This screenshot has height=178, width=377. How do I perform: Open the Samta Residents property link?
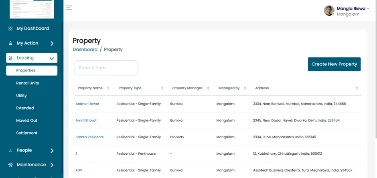click(x=89, y=137)
